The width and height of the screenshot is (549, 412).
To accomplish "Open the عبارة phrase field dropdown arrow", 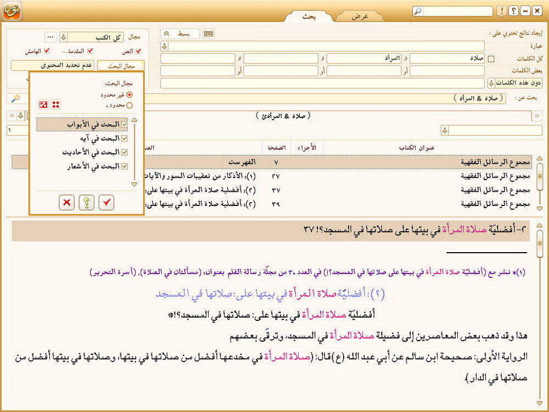I will pyautogui.click(x=164, y=46).
